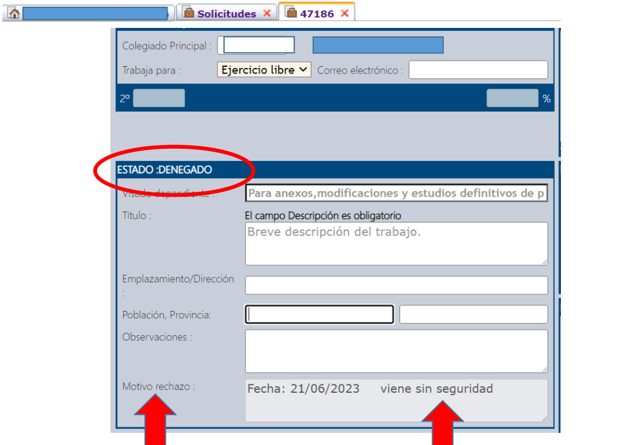Click the percentage field beside % sign
Image resolution: width=635 pixels, height=445 pixels.
(x=512, y=98)
